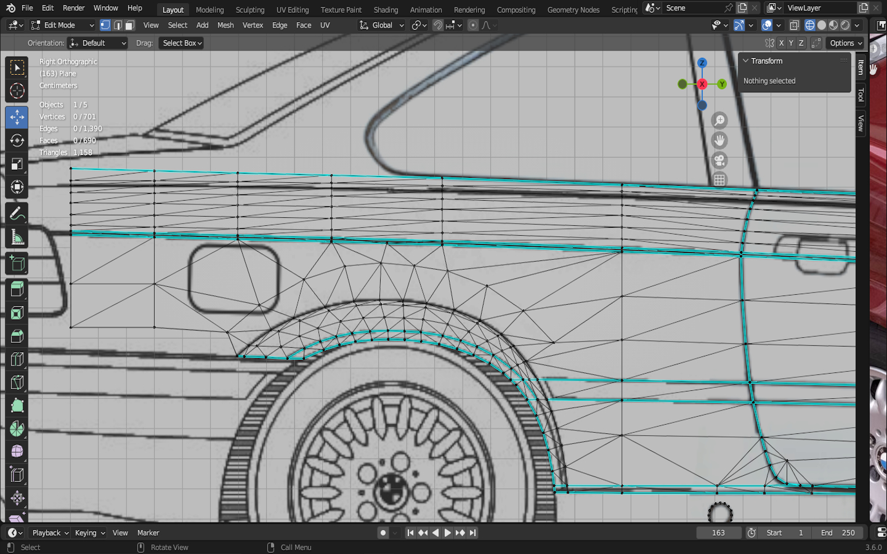The image size is (887, 554).
Task: Choose the Move tool in toolbar
Action: 17,117
